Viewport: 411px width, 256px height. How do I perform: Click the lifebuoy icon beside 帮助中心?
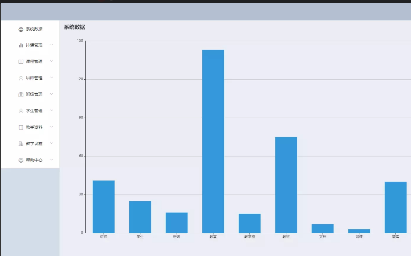[21, 160]
